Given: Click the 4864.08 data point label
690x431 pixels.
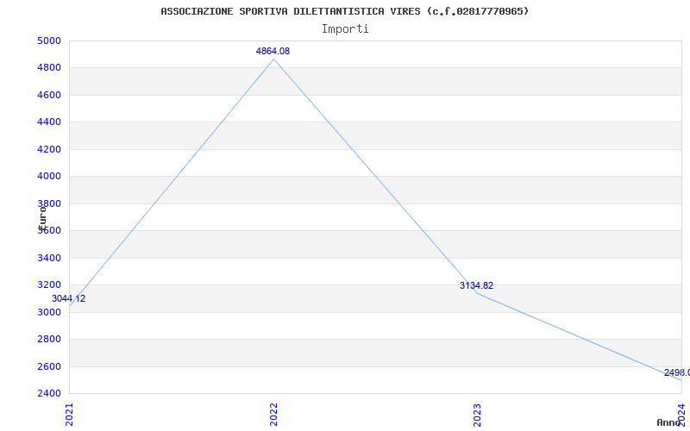Looking at the screenshot, I should [273, 51].
